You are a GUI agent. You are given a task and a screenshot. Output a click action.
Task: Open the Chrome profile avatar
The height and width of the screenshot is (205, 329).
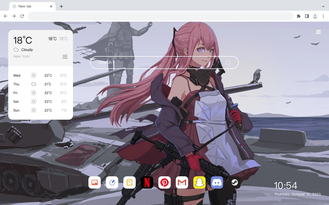point(315,16)
